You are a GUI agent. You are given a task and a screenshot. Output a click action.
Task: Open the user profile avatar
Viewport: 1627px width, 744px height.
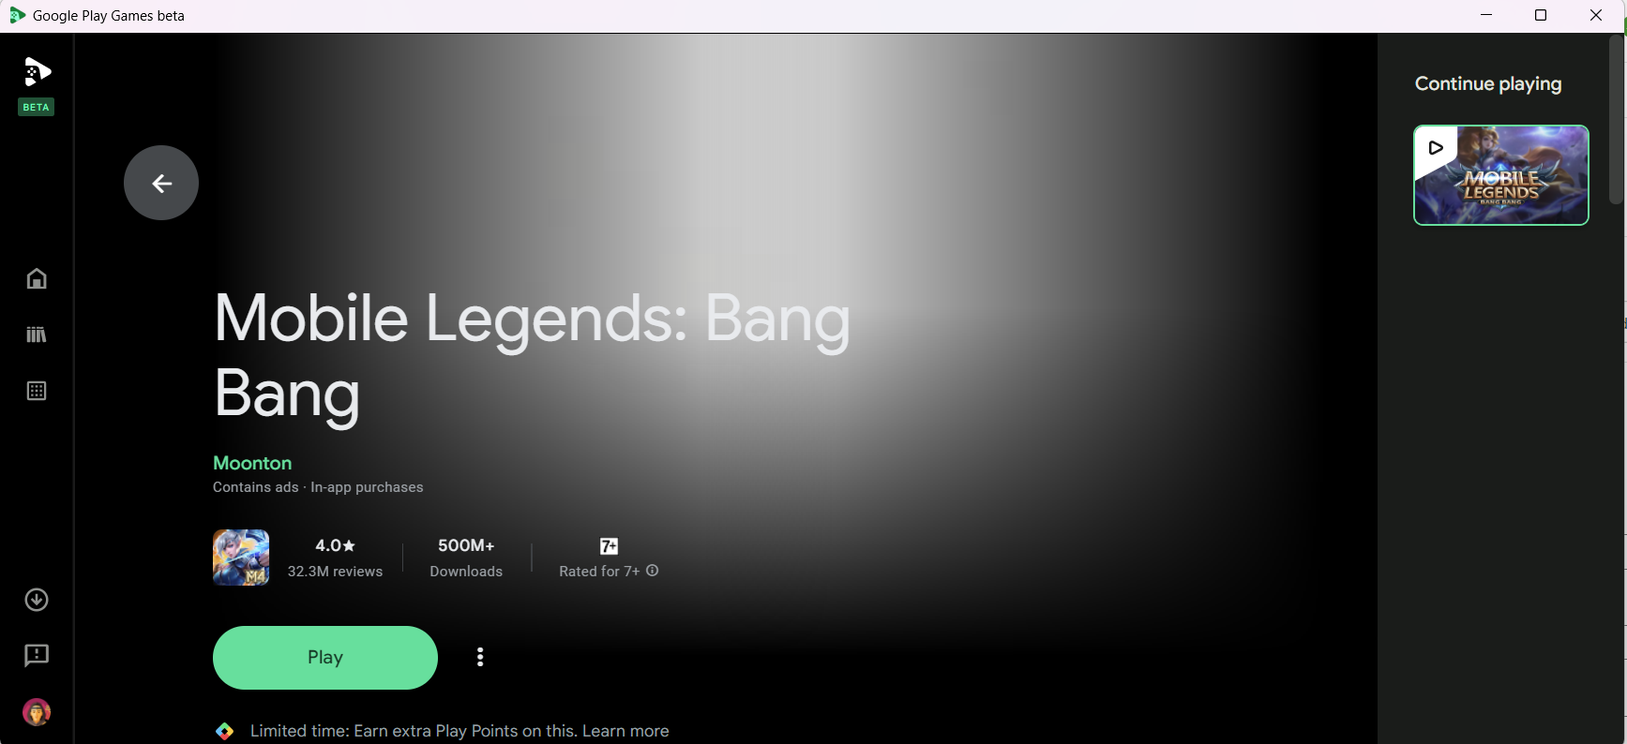pos(37,712)
